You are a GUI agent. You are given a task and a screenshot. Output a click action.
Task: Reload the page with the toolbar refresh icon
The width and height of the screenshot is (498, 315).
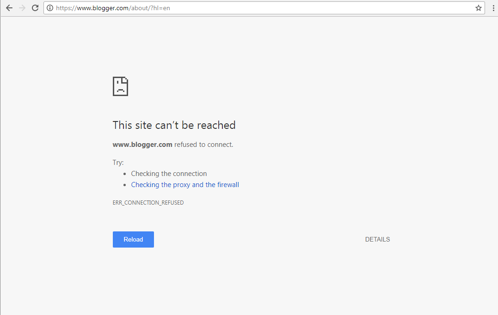pos(35,8)
